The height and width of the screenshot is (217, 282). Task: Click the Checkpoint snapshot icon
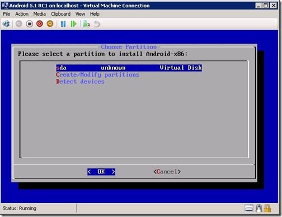pos(86,24)
